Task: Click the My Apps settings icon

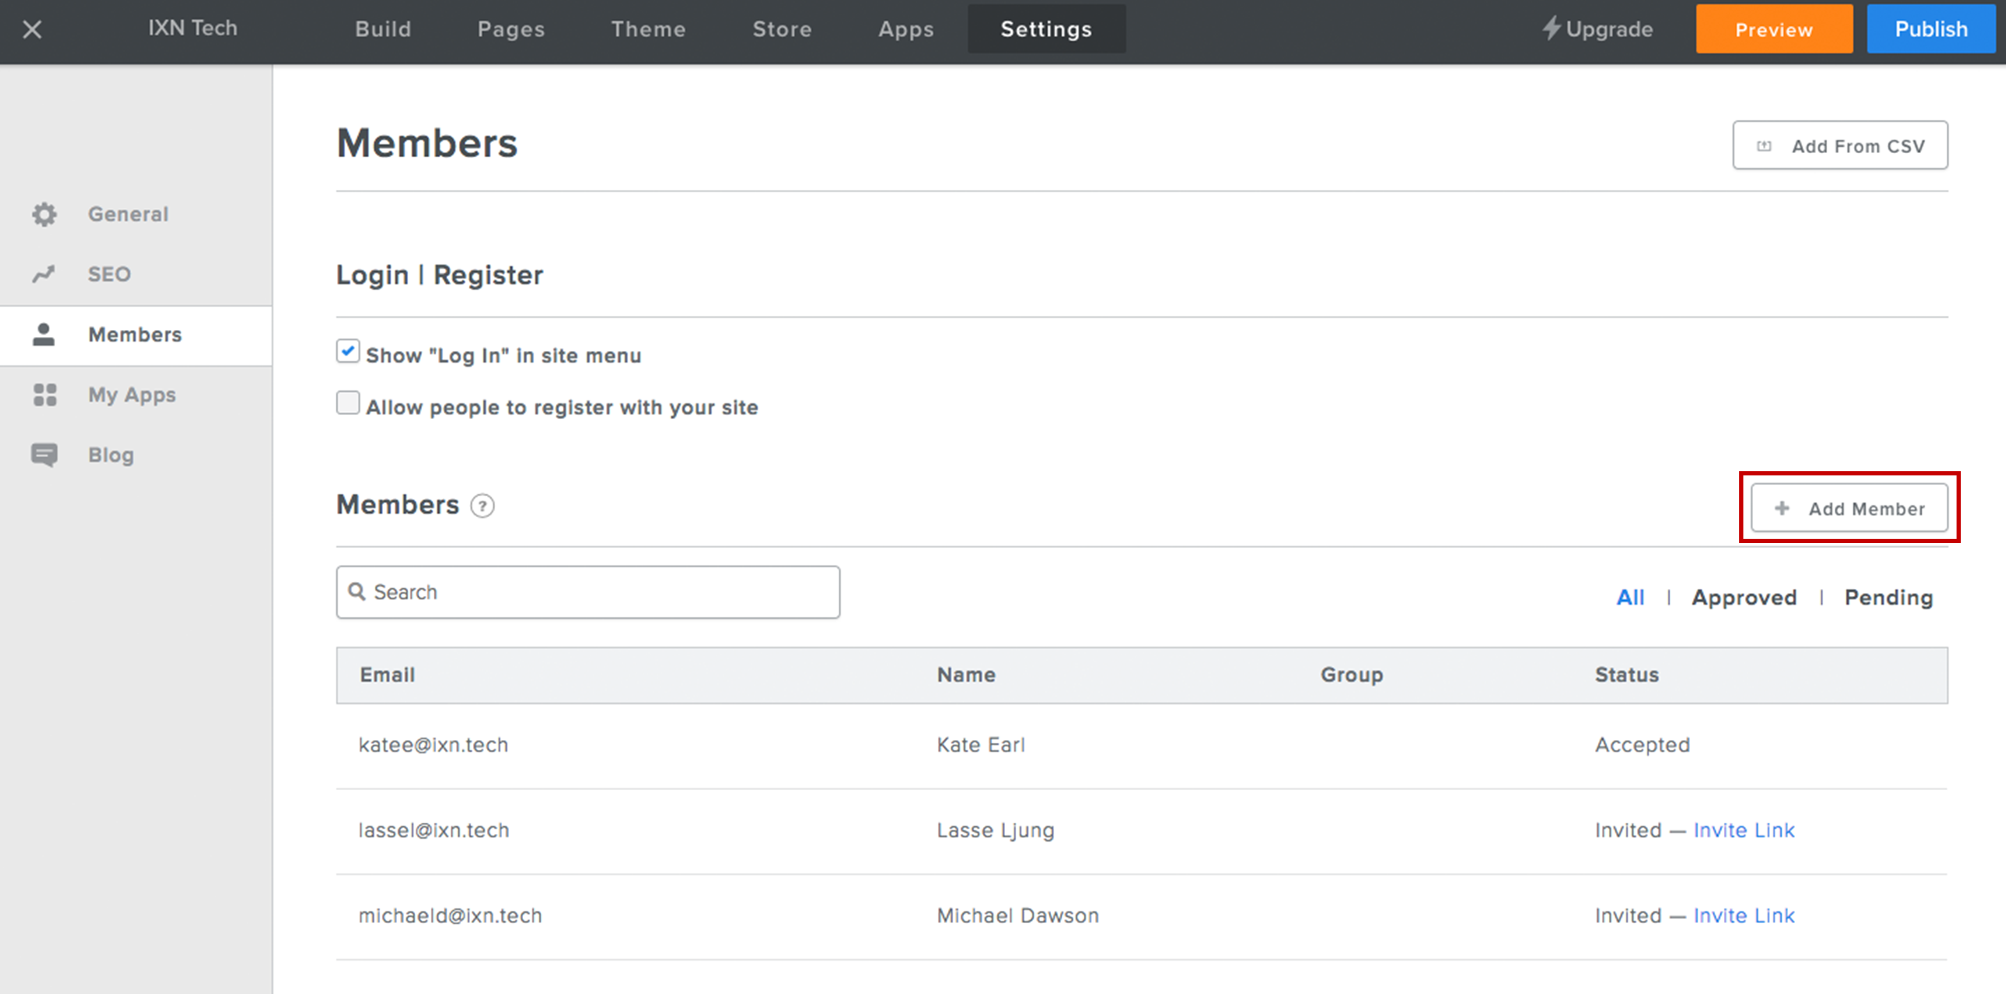Action: tap(46, 394)
